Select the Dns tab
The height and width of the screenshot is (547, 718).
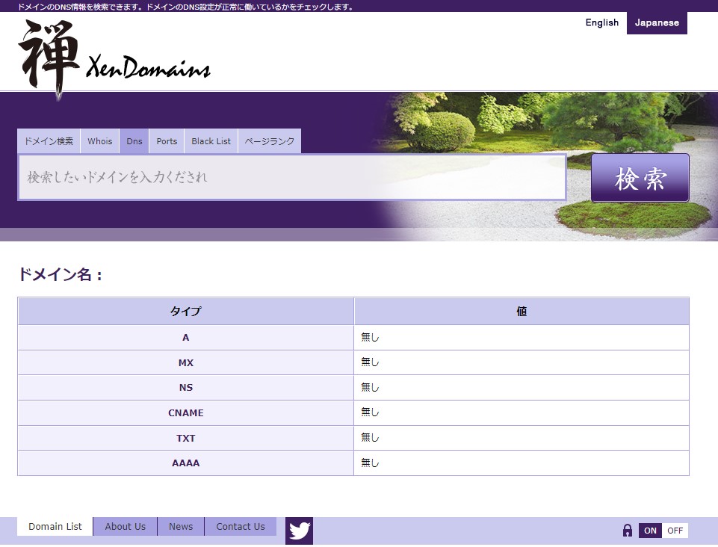[134, 141]
